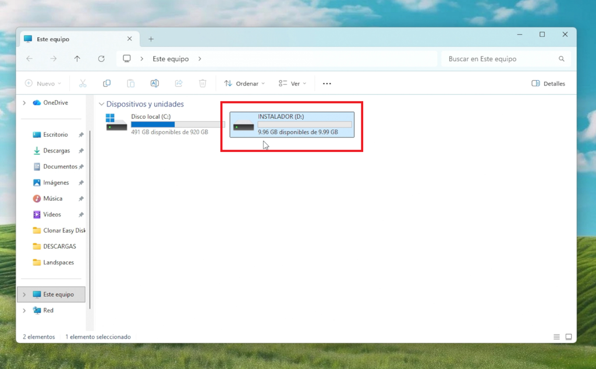The image size is (596, 369).
Task: Click the search magnifier icon
Action: click(562, 59)
